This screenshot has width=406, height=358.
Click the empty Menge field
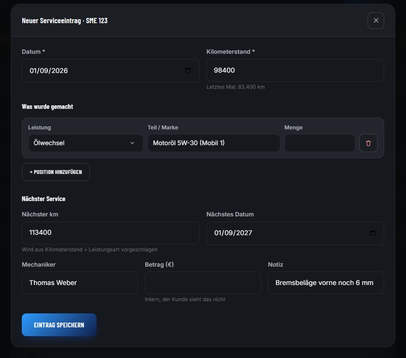320,143
